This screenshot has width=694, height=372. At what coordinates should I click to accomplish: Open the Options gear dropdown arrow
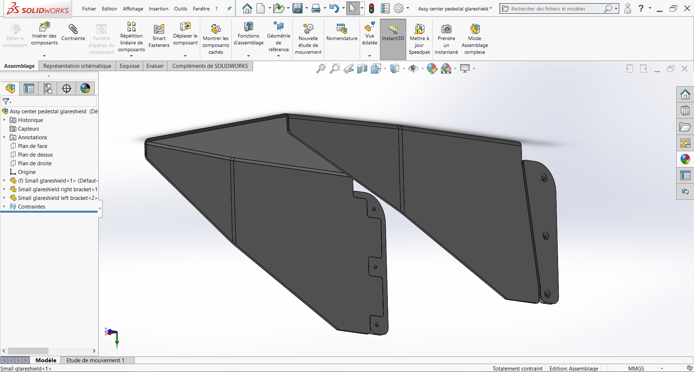coord(408,8)
